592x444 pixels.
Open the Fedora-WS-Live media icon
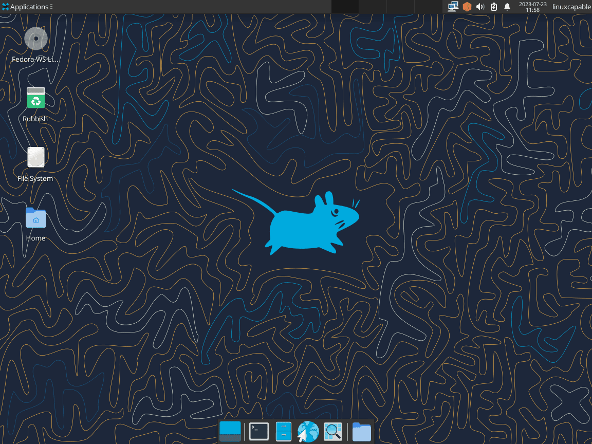coord(35,38)
